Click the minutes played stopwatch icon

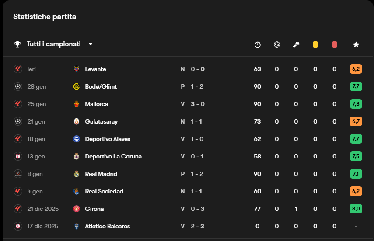click(258, 45)
